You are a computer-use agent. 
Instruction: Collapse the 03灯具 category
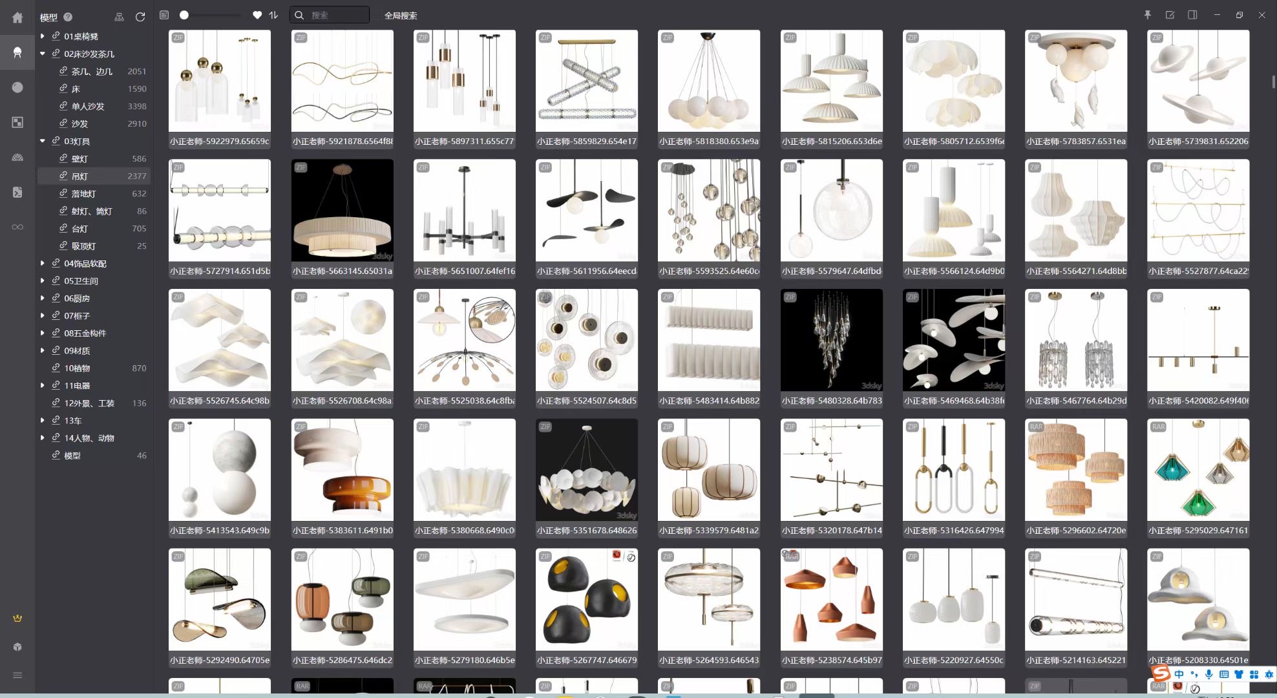(x=43, y=141)
